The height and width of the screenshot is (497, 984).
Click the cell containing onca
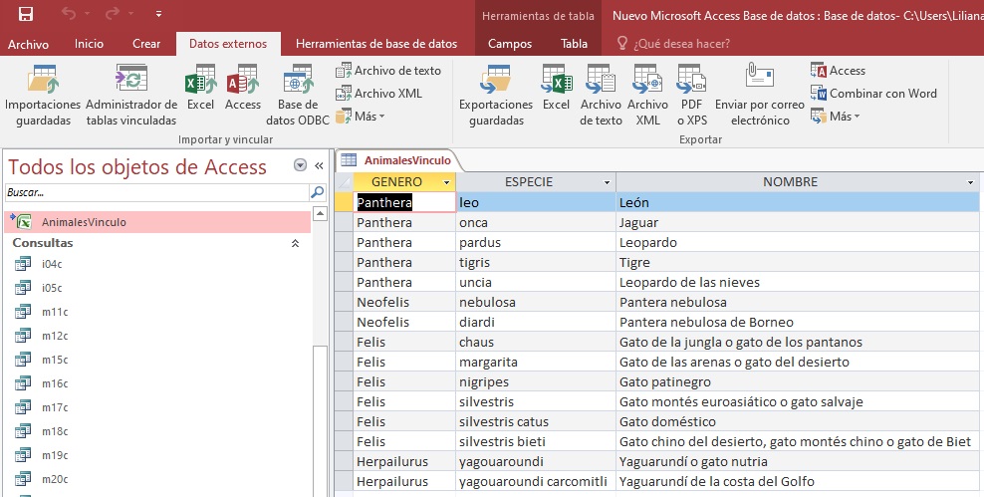[536, 222]
